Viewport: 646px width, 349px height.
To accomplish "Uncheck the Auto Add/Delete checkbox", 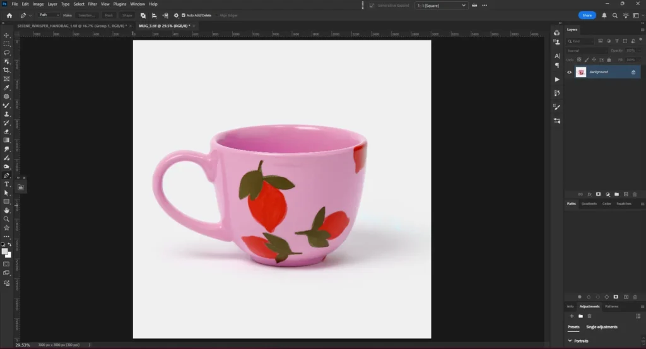I will pyautogui.click(x=184, y=15).
